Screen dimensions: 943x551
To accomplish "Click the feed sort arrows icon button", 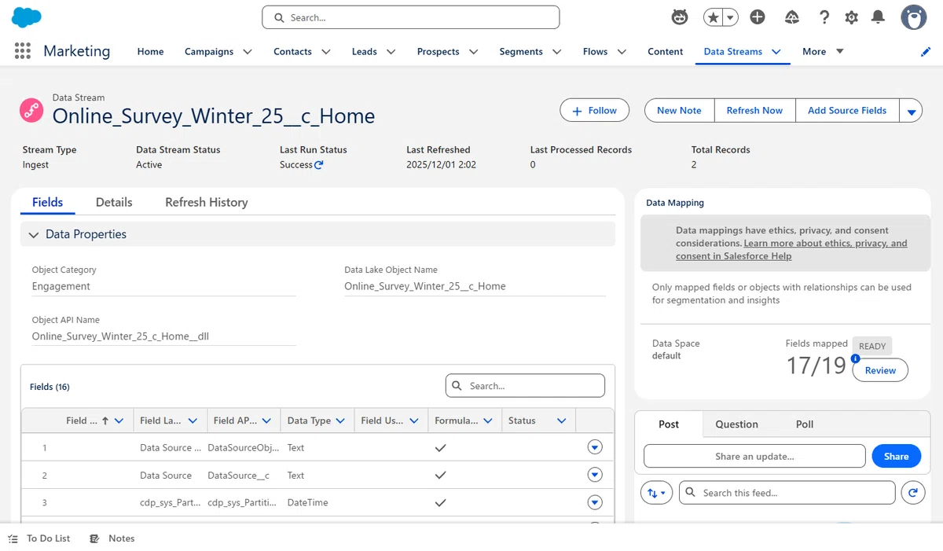I will [x=657, y=493].
